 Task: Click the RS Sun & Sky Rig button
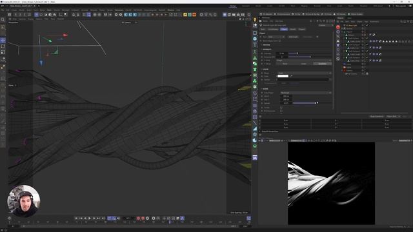311,14
